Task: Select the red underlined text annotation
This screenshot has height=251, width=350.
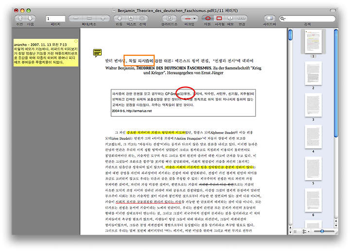Action: click(x=148, y=202)
